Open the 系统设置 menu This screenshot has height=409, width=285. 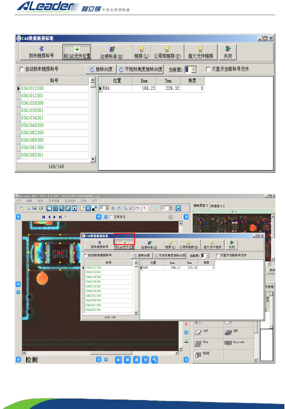(x=54, y=201)
